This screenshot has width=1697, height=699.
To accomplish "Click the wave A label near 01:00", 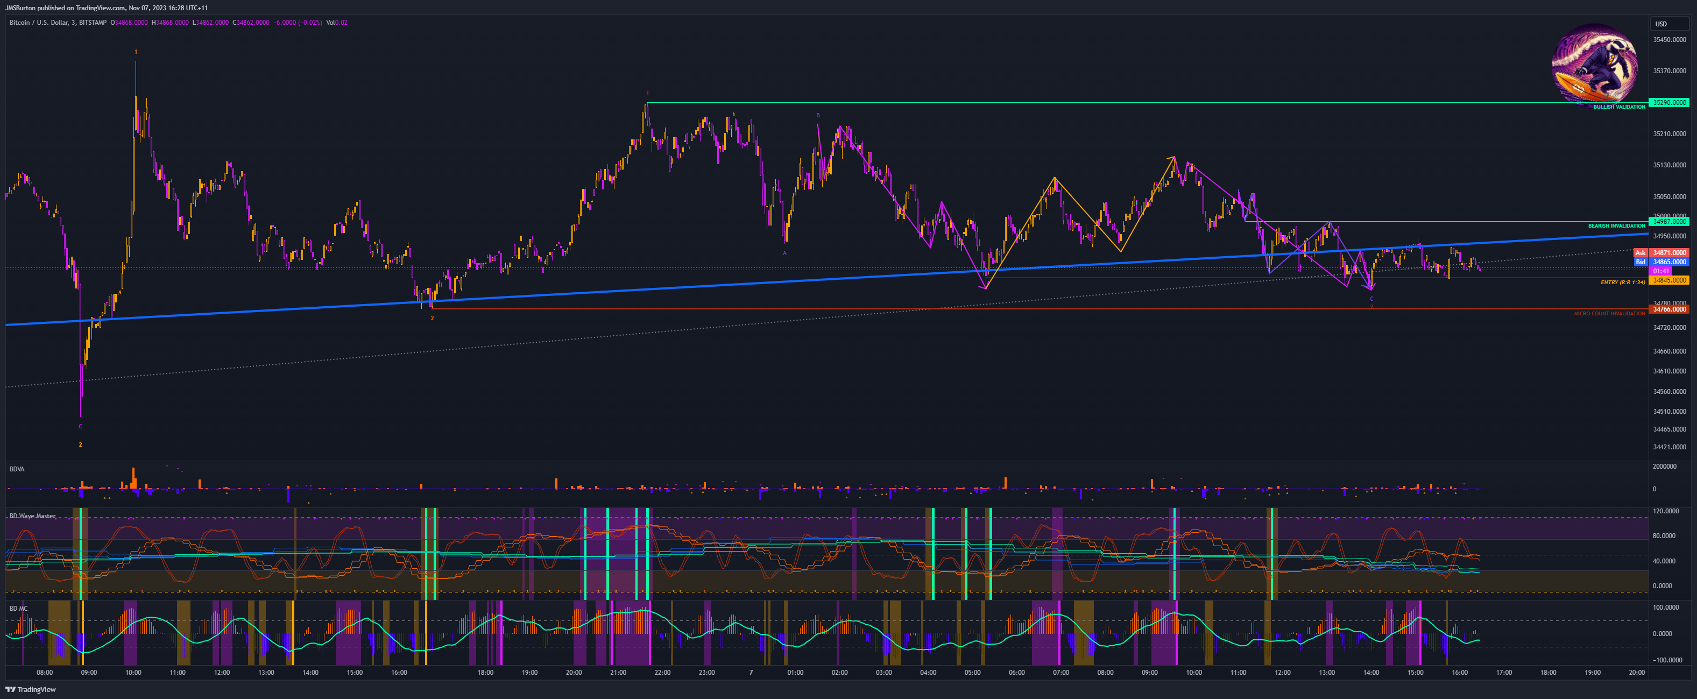I will pyautogui.click(x=784, y=253).
